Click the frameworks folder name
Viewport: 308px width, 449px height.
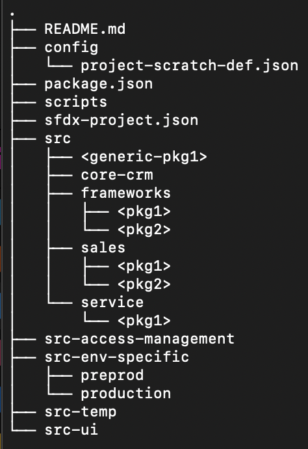click(x=126, y=193)
